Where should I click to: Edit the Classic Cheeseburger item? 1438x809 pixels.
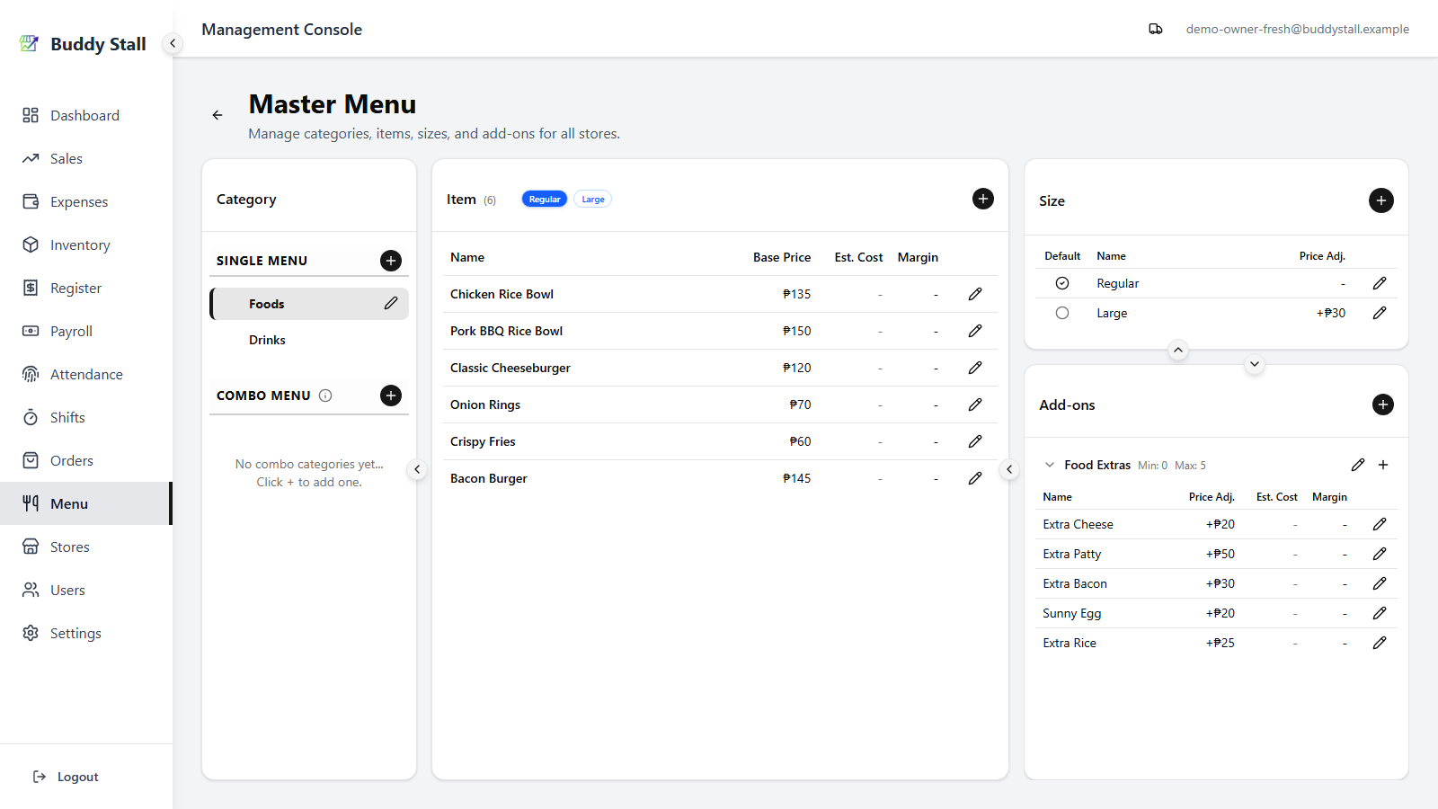tap(975, 368)
